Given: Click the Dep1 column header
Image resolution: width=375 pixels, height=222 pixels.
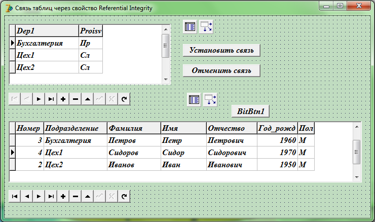Looking at the screenshot, I should click(x=47, y=30).
